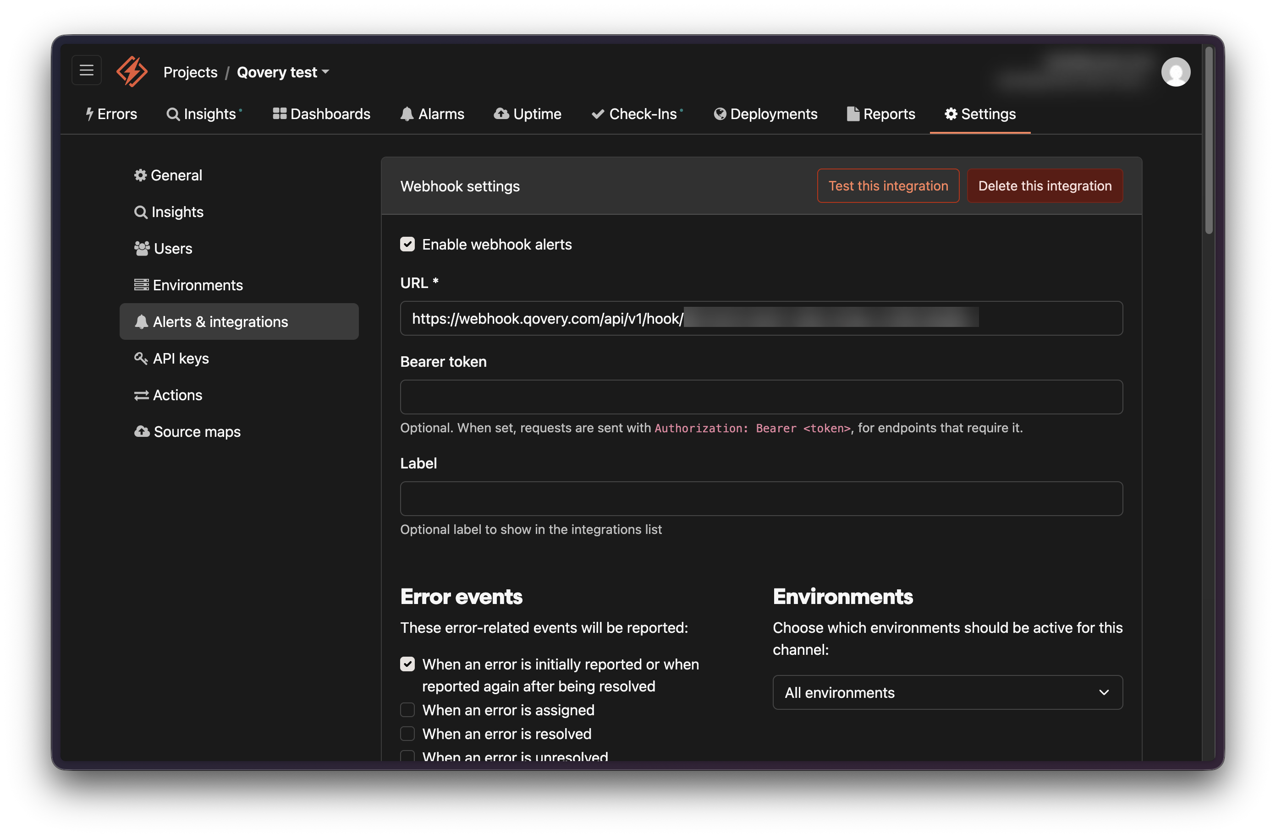Open Users settings in sidebar

(x=239, y=249)
